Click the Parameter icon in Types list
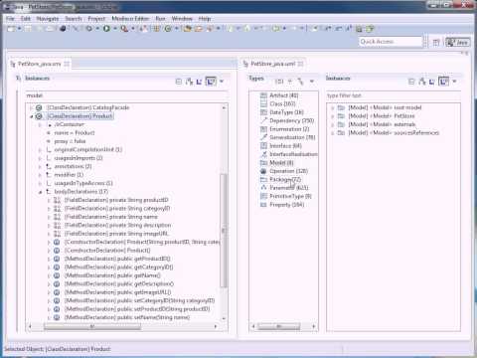Screen dimensions: 477x358 263,188
